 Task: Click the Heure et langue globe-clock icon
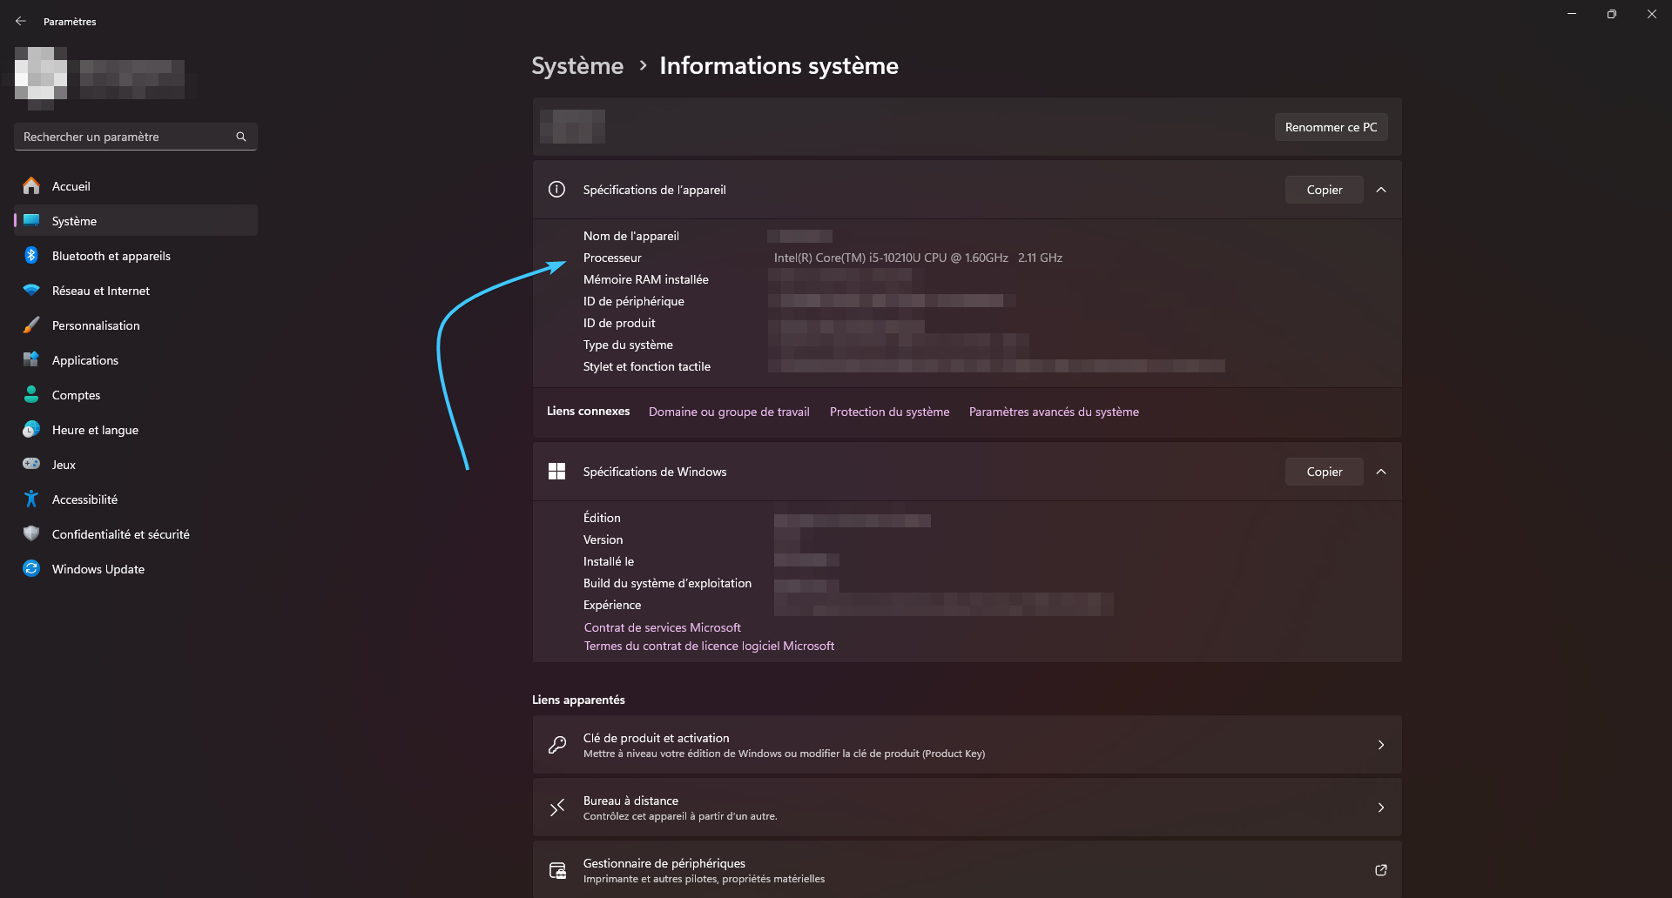click(x=31, y=429)
